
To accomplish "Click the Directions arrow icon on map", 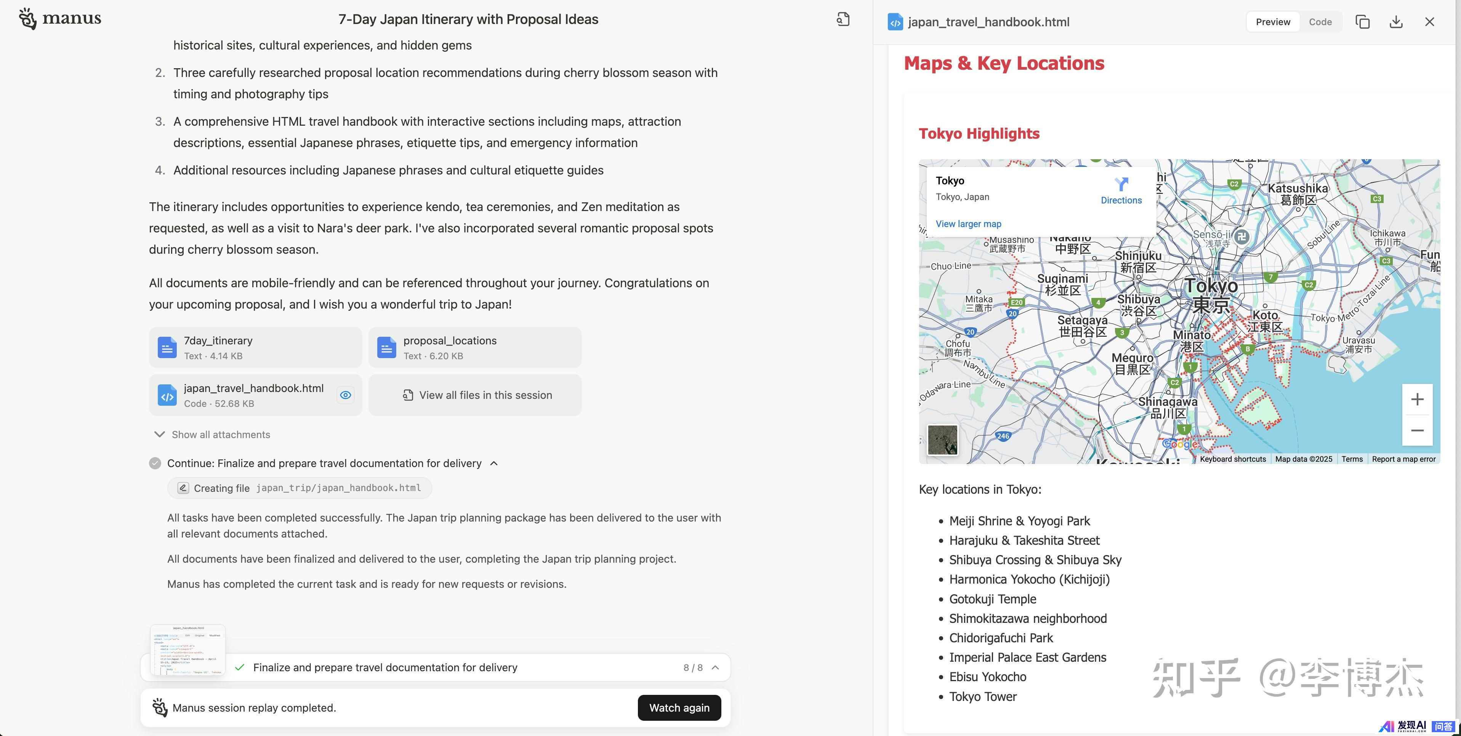I will point(1121,184).
